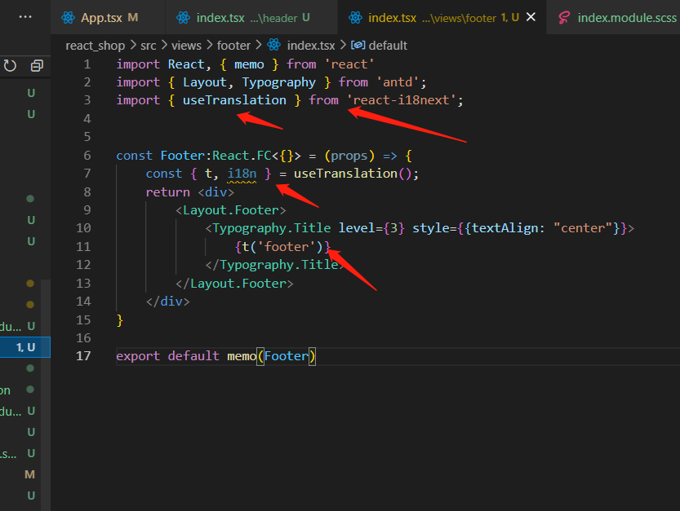
Task: Click the refresh explorer icon
Action: coord(10,66)
